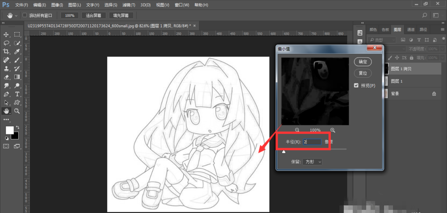This screenshot has width=447, height=213.
Task: Uncheck the 预览(P) preview checkbox
Action: click(356, 85)
